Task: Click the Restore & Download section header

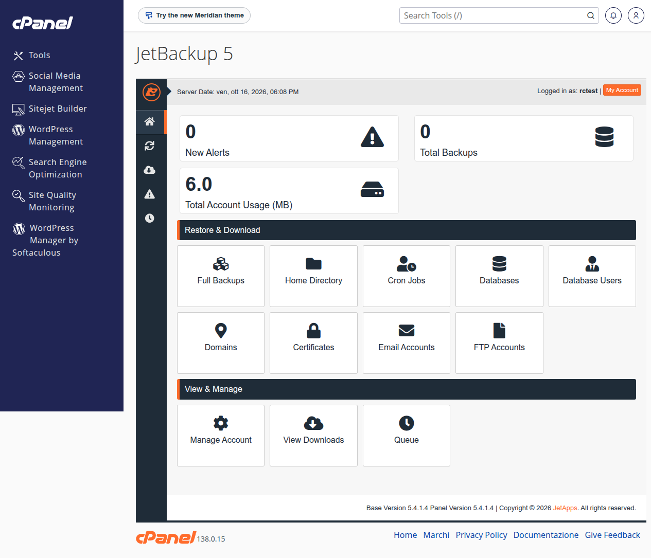Action: tap(407, 230)
